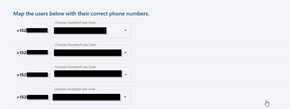290x109 pixels.
Task: Click the third 'Choose InvestorFuse User' field label
Action: (x=75, y=67)
